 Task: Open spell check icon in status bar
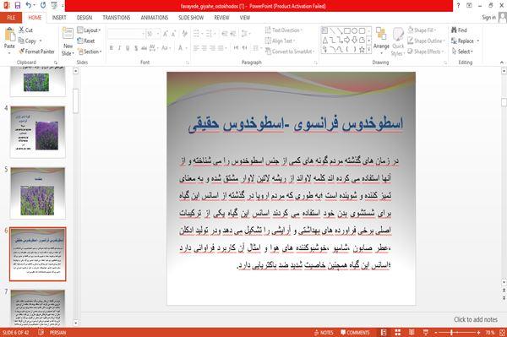(x=41, y=332)
